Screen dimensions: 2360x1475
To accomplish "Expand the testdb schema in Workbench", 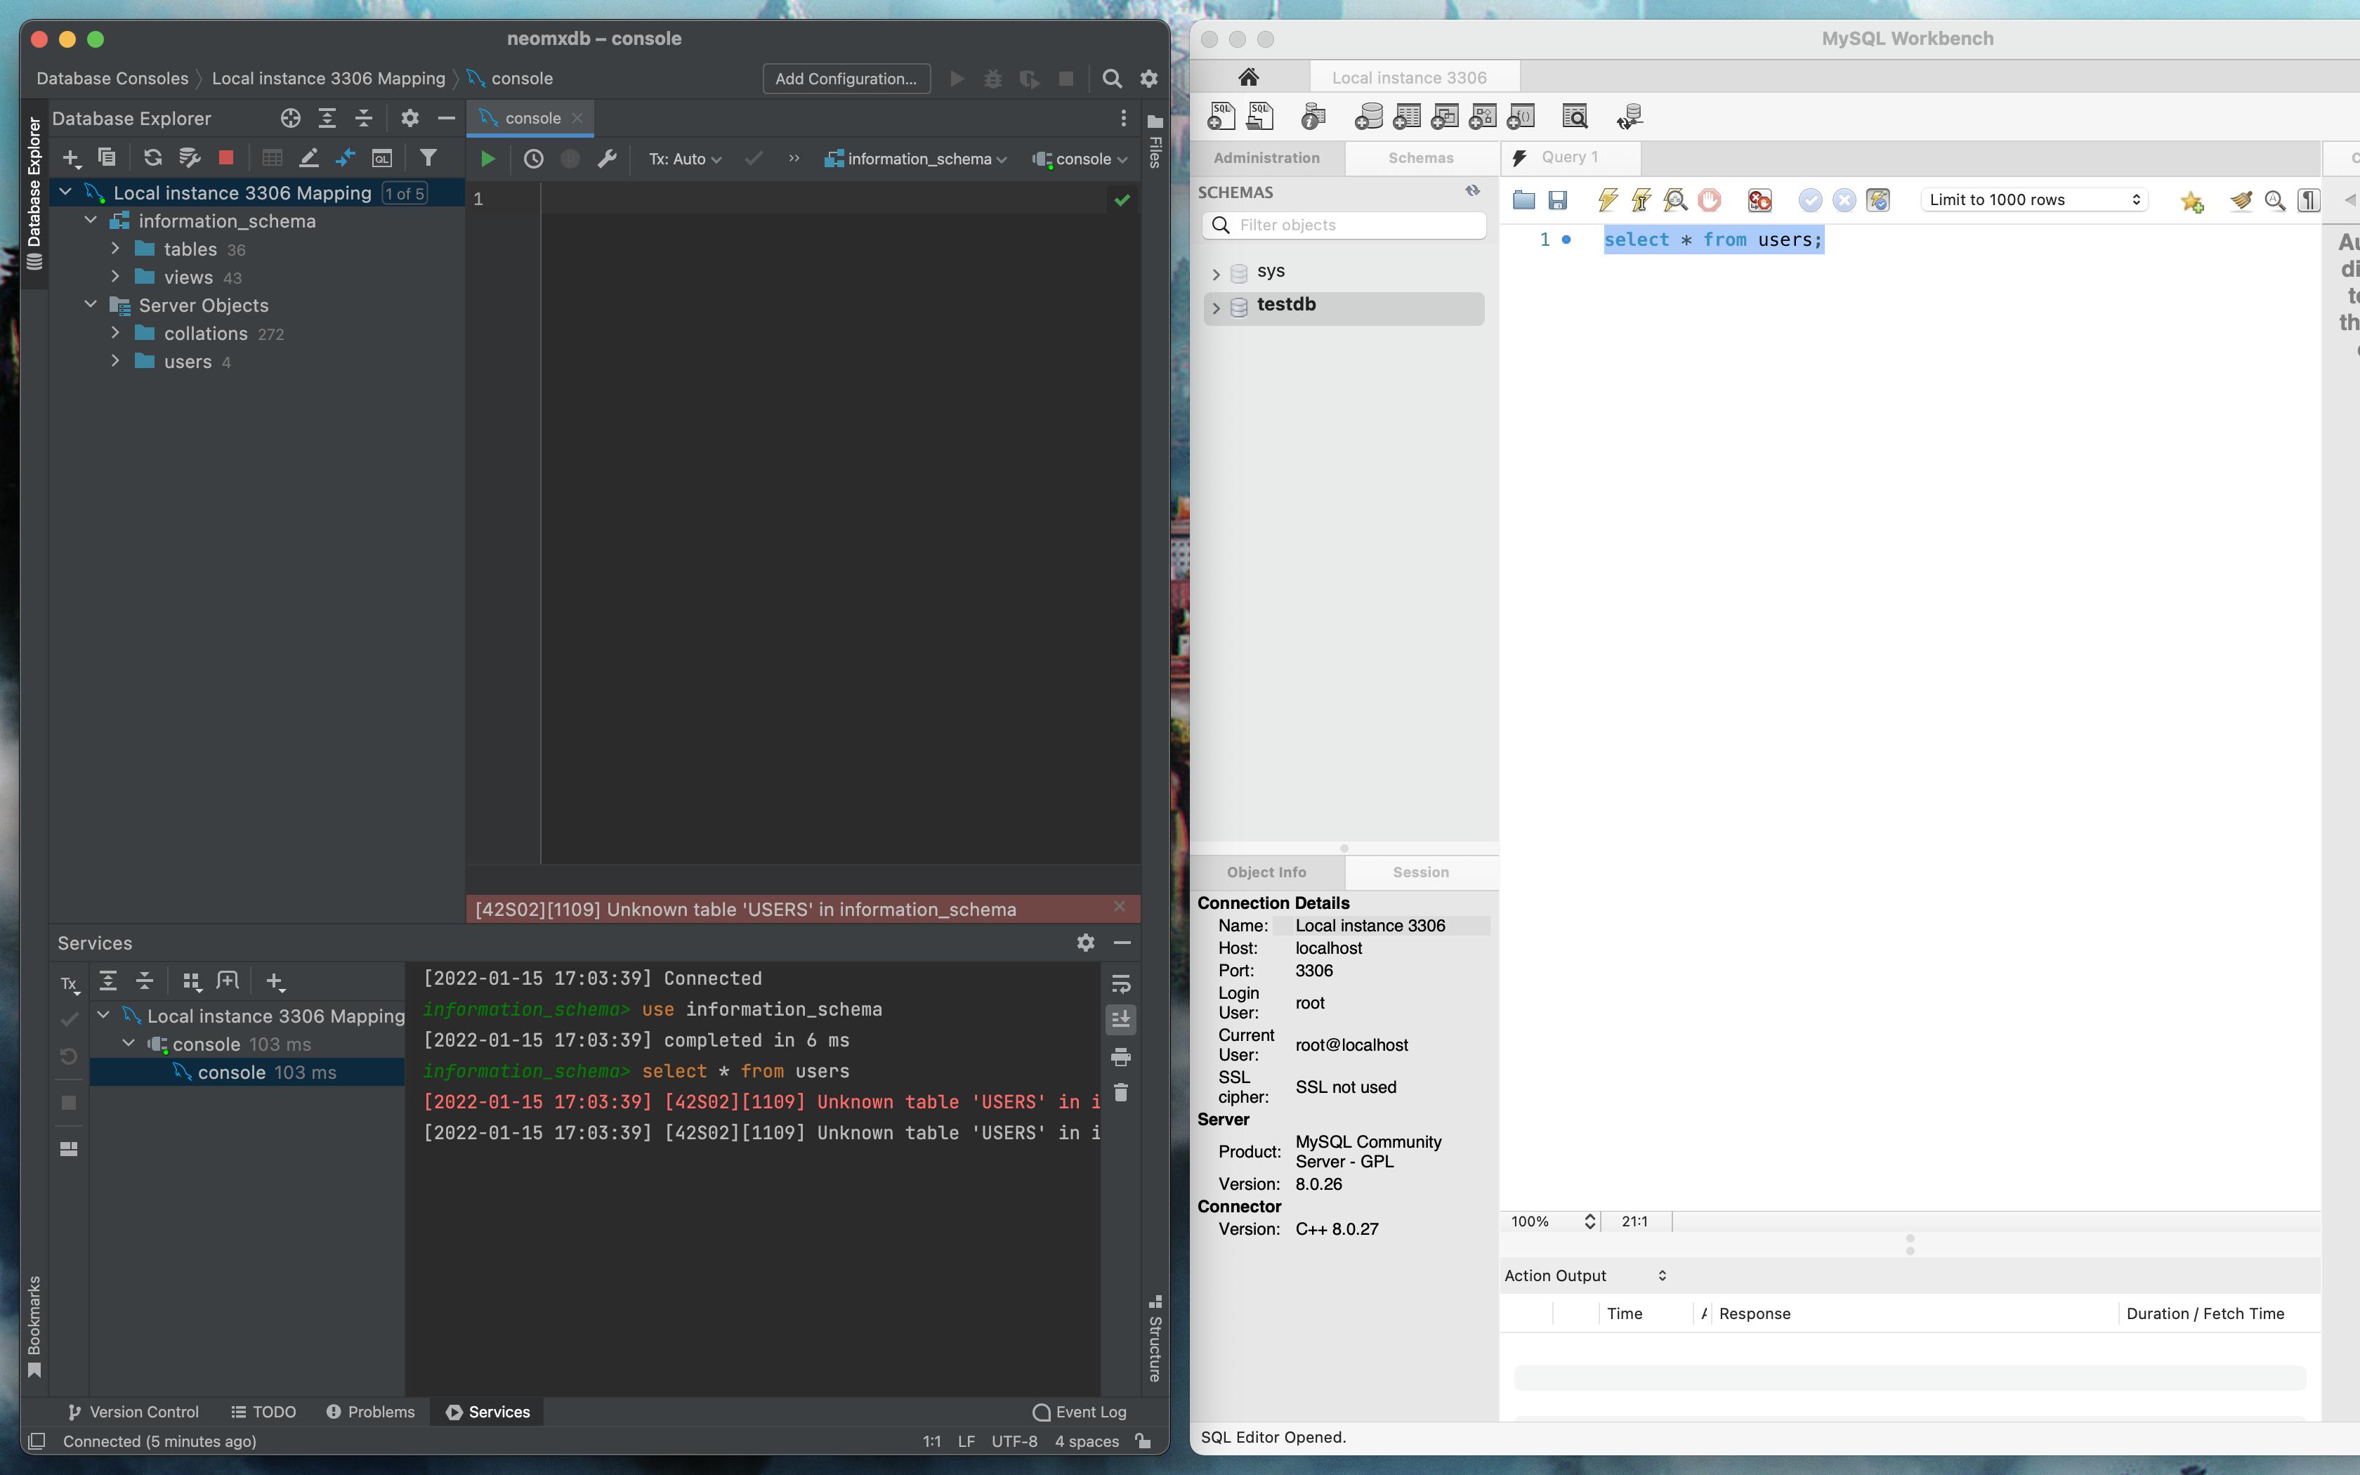I will 1216,308.
